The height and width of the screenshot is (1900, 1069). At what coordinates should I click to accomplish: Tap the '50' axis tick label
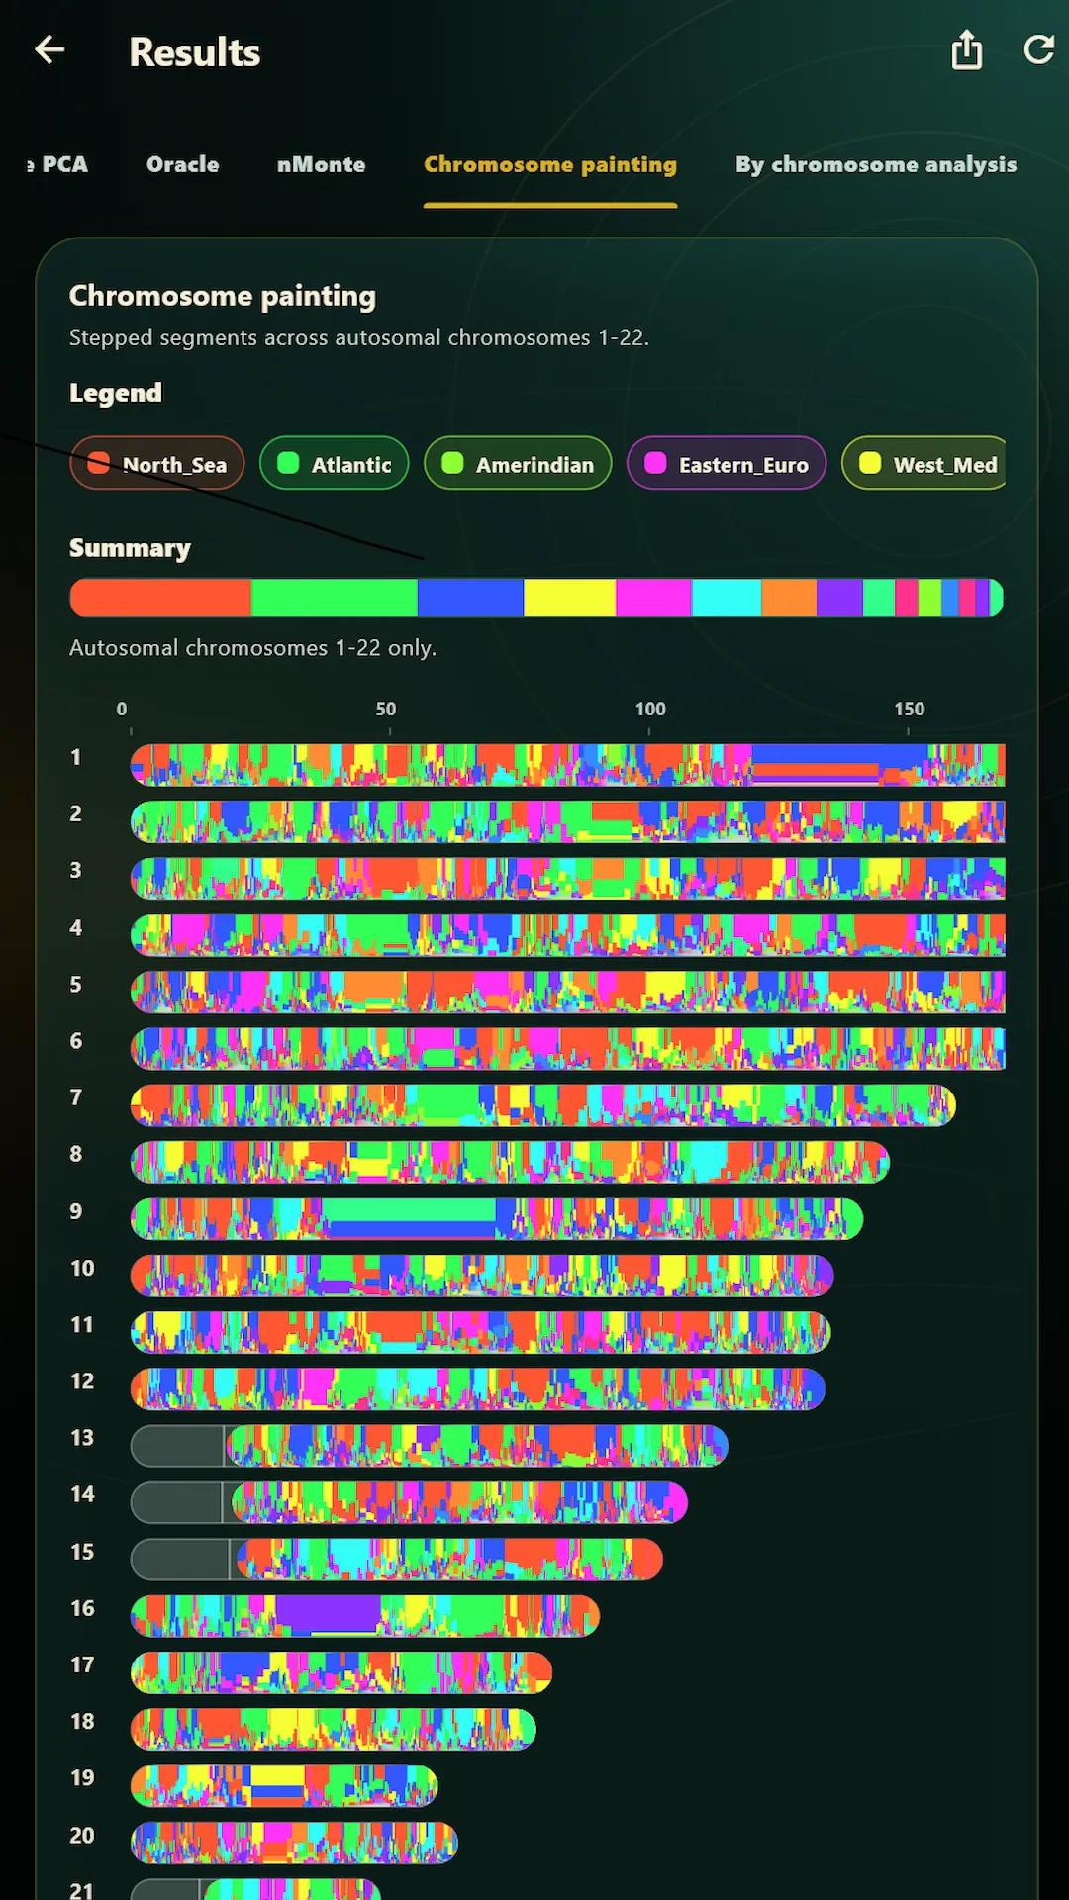pyautogui.click(x=386, y=709)
